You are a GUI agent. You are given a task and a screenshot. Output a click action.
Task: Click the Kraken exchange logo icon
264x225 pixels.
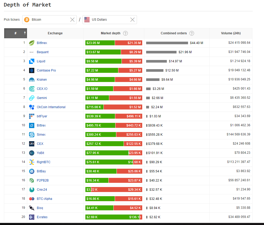31,79
